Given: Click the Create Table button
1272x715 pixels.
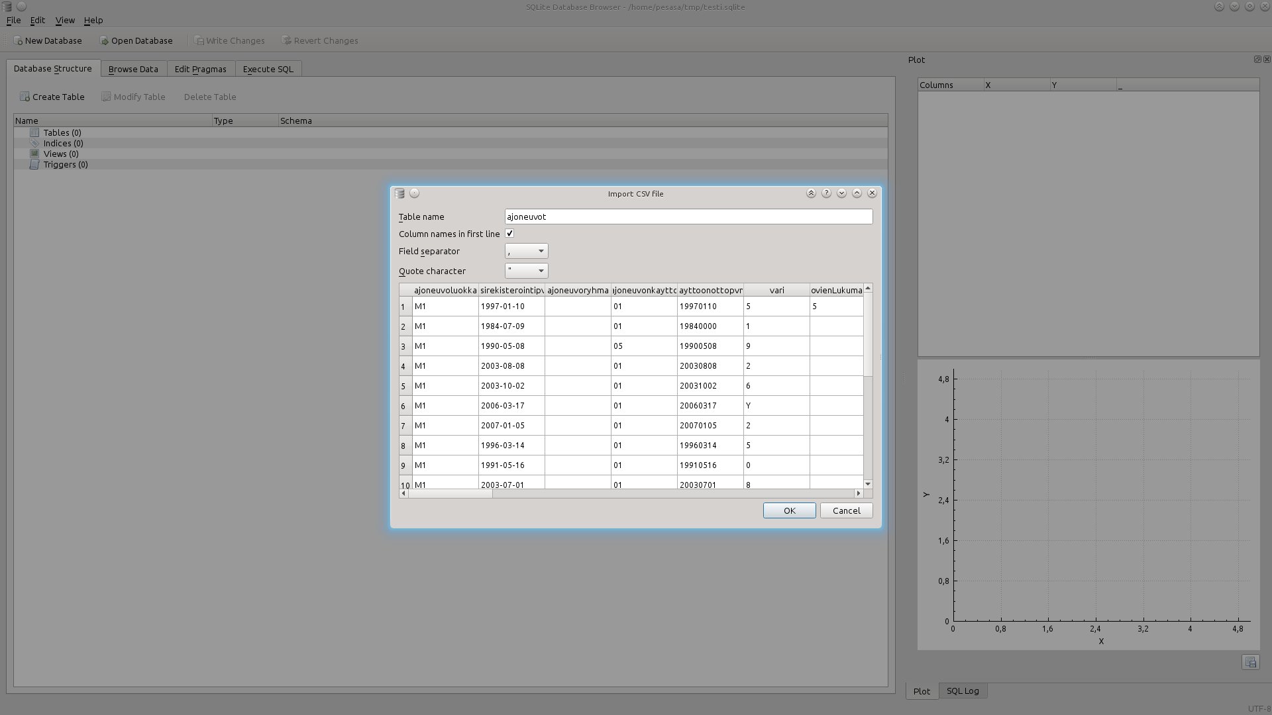Looking at the screenshot, I should [x=52, y=97].
